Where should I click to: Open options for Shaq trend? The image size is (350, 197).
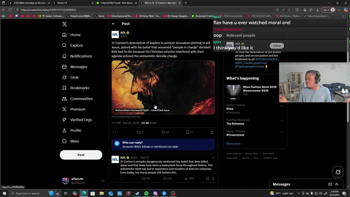tap(282, 105)
